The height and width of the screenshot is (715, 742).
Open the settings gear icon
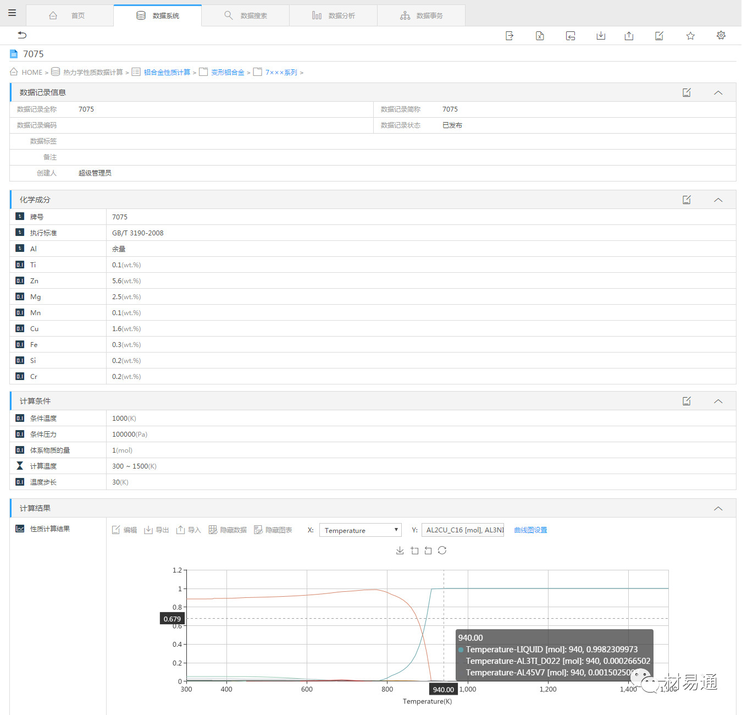tap(721, 36)
